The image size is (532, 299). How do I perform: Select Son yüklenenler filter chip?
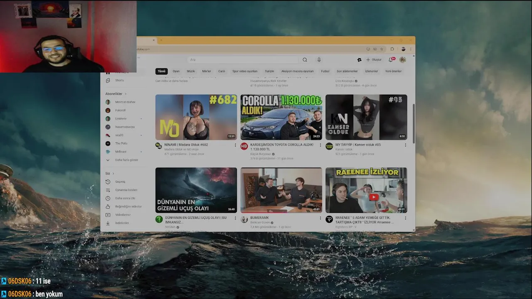(x=347, y=71)
